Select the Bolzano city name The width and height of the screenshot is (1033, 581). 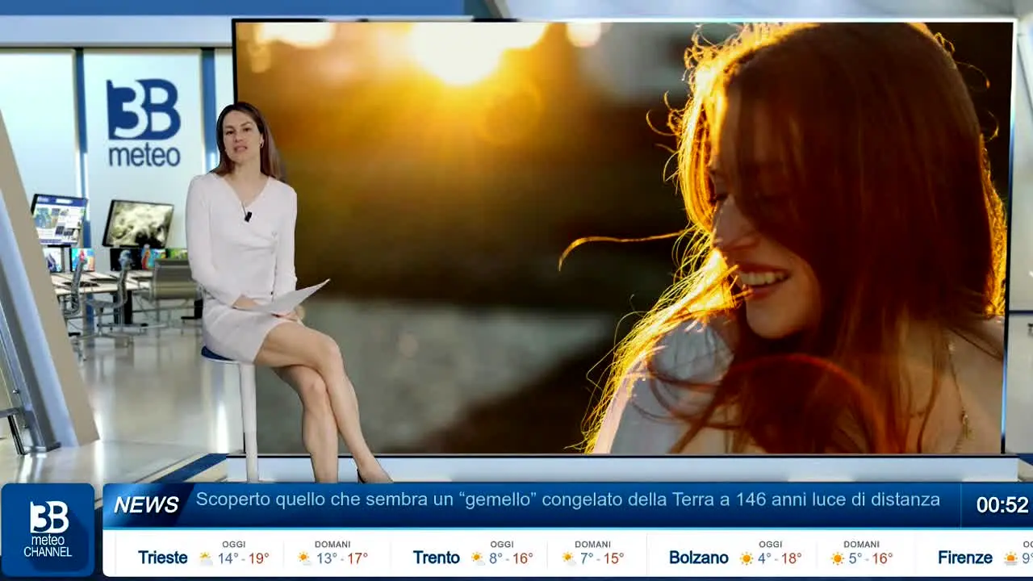click(x=699, y=558)
